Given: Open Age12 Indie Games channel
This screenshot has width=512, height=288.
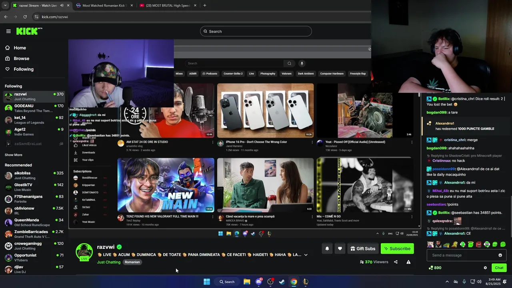Looking at the screenshot, I should pyautogui.click(x=34, y=132).
